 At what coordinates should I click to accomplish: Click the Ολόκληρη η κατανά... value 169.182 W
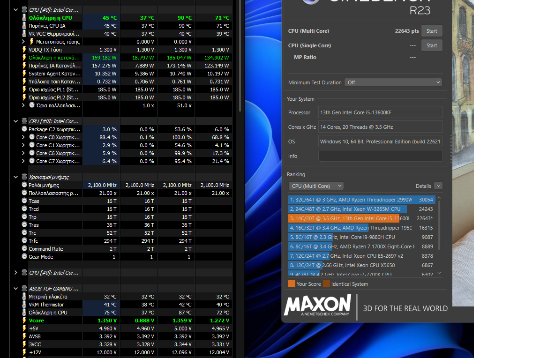click(104, 58)
